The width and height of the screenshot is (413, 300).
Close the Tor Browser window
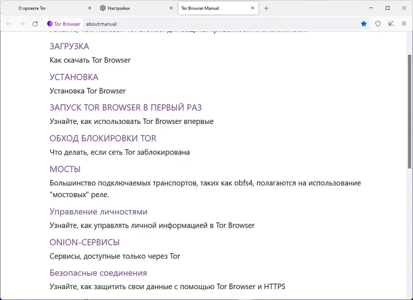404,8
